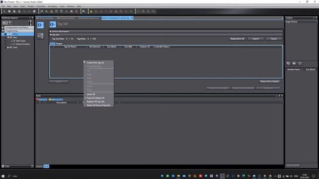The image size is (319, 179).
Task: Switch to the Output tab at bottom
Action: tap(39, 166)
